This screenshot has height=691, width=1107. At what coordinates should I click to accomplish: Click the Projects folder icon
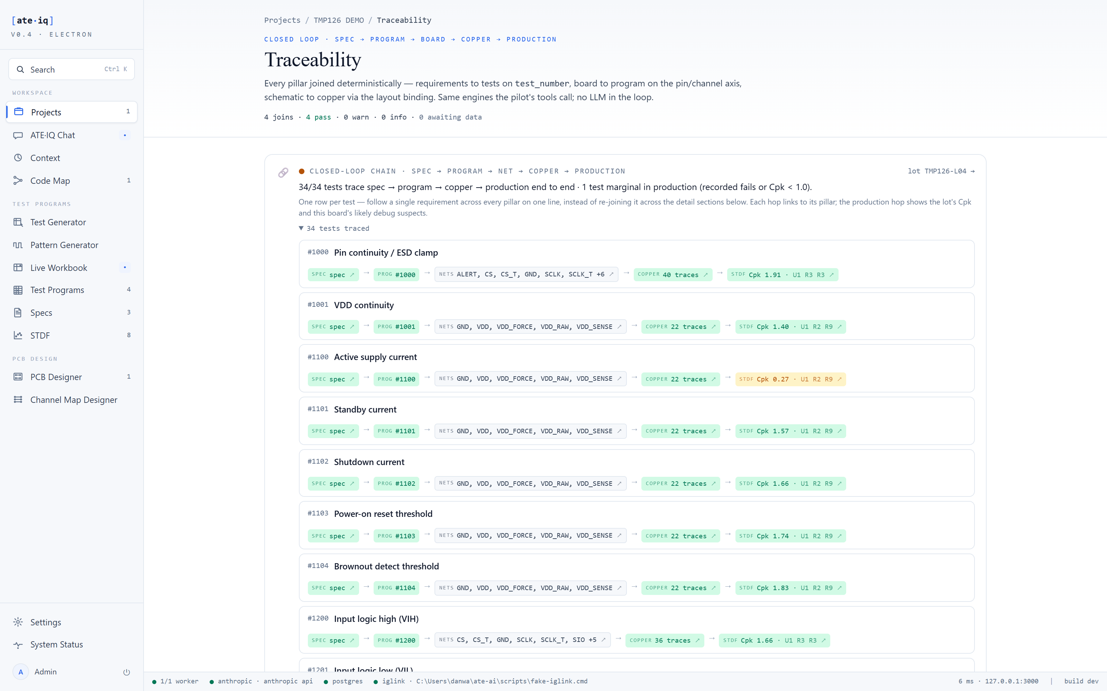[x=19, y=112]
